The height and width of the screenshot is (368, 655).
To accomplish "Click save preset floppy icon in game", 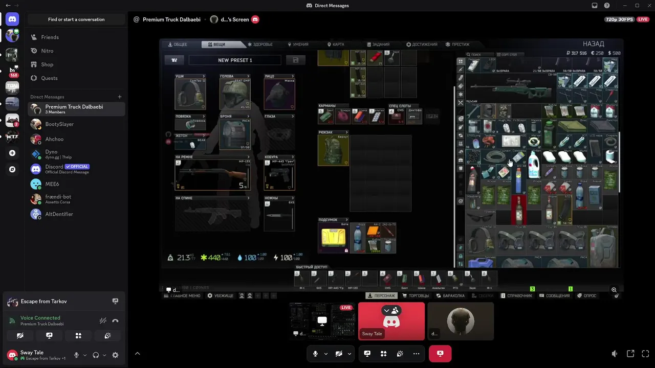I will (295, 60).
